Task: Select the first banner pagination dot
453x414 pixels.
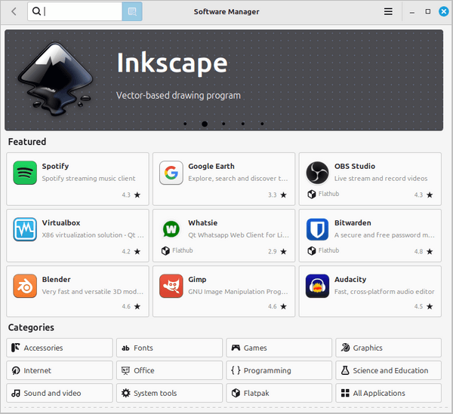Action: pyautogui.click(x=185, y=124)
